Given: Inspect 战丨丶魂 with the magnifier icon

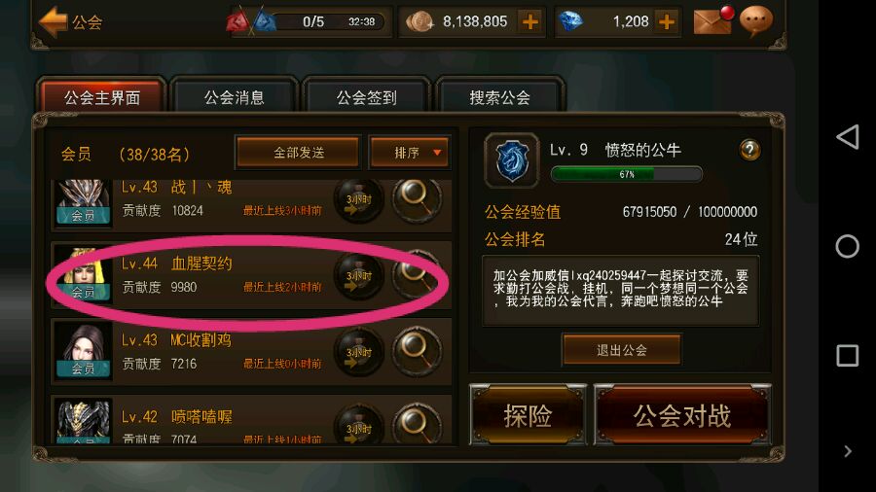Looking at the screenshot, I should (417, 199).
